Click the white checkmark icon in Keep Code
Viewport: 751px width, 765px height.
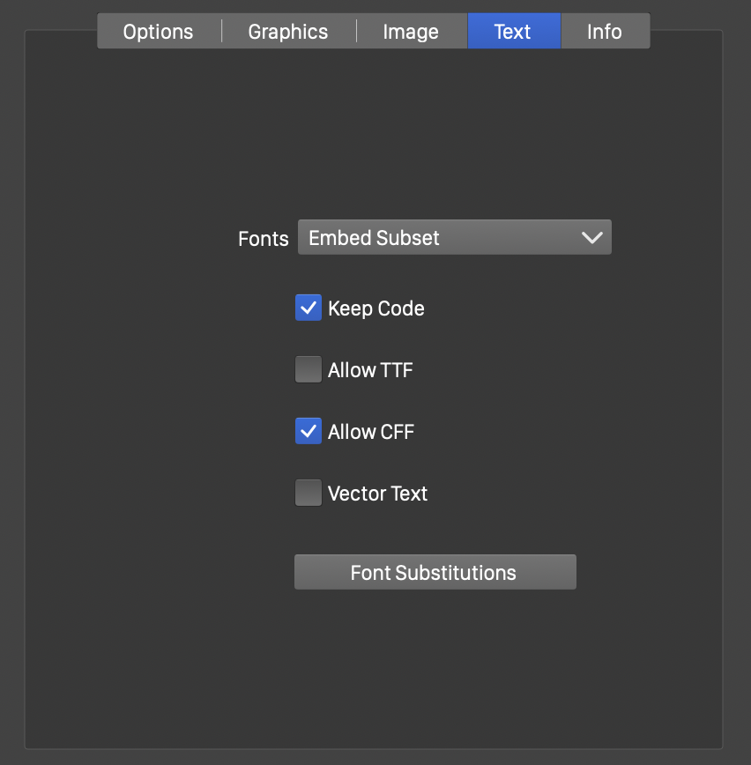309,308
